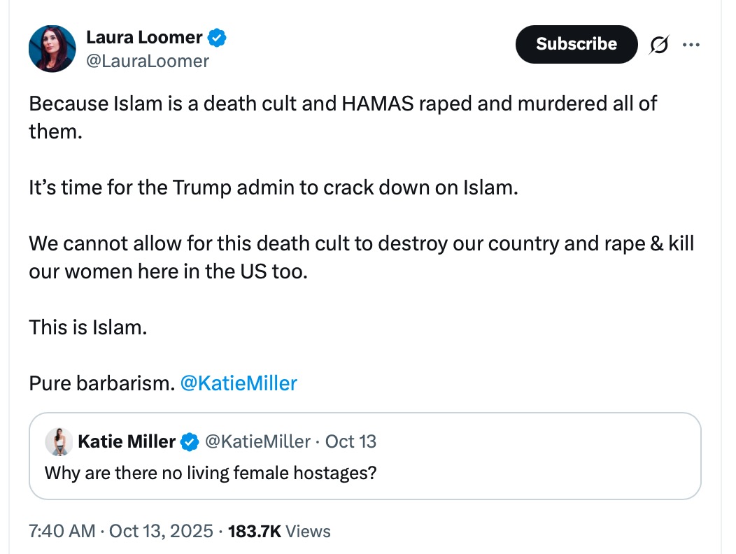This screenshot has width=736, height=554.
Task: Click the quoted post's question text
Action: pyautogui.click(x=211, y=473)
